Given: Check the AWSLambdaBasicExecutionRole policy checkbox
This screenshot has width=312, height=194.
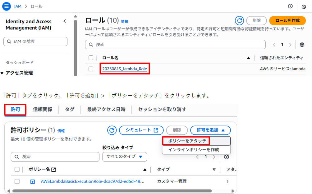Looking at the screenshot, I should [17, 181].
